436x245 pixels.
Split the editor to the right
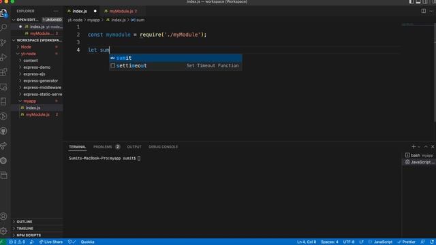click(x=424, y=11)
